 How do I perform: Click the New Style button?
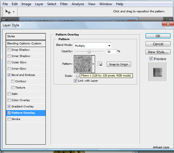point(158,52)
